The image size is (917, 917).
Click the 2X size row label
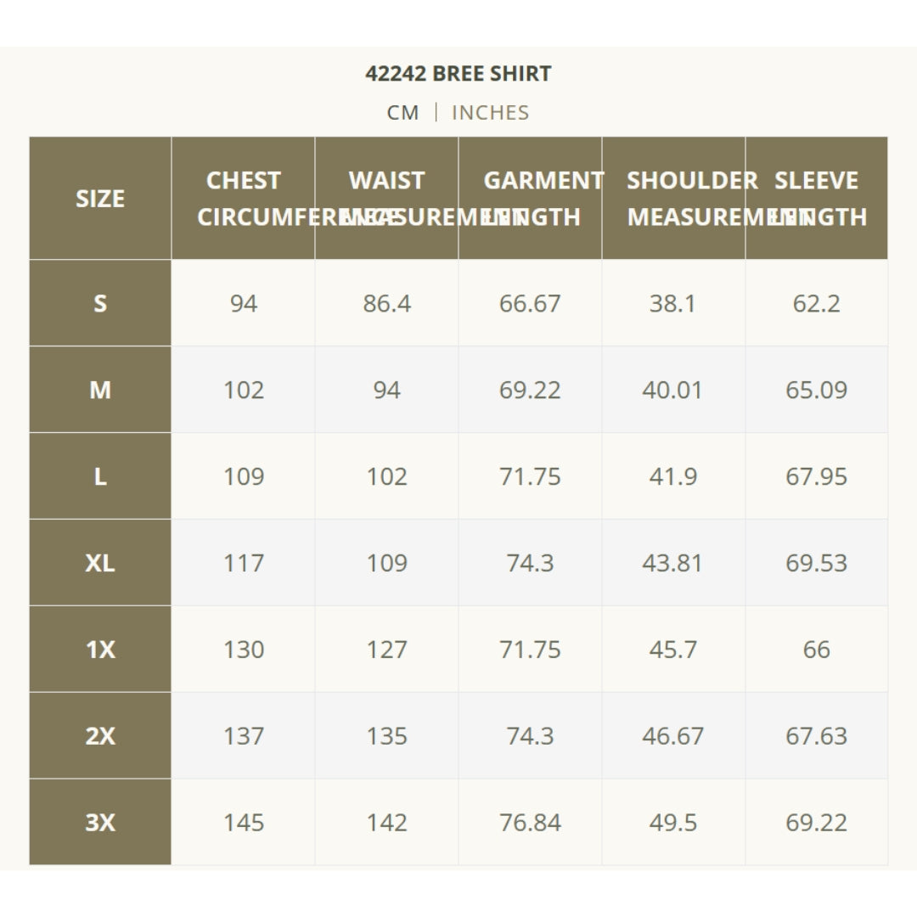[x=100, y=735]
